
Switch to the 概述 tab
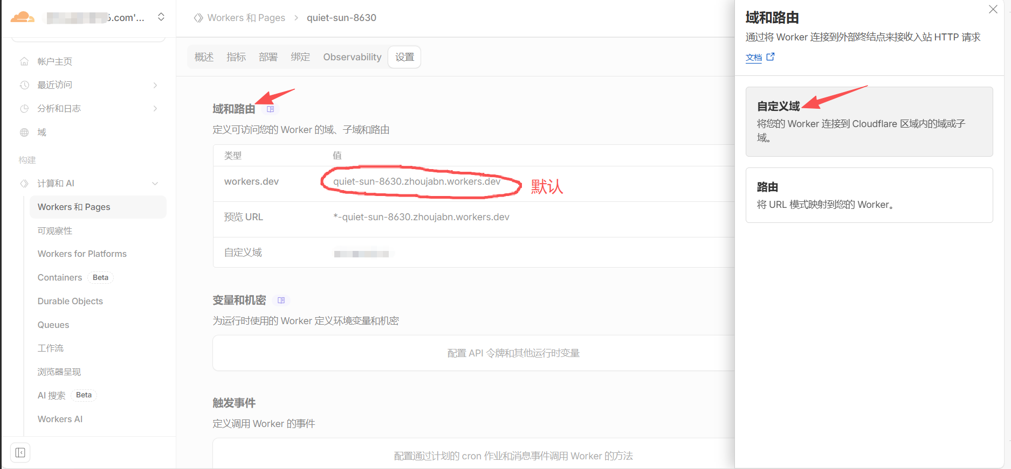point(204,57)
